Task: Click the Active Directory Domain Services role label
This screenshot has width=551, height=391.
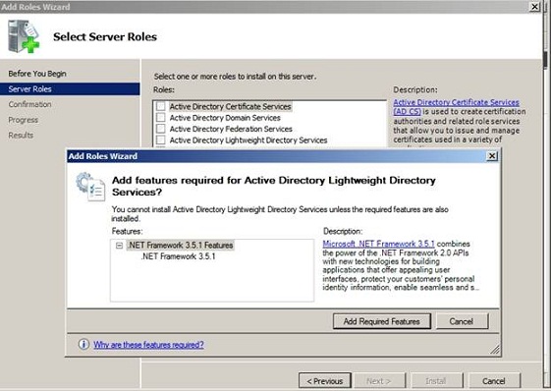Action: click(225, 118)
